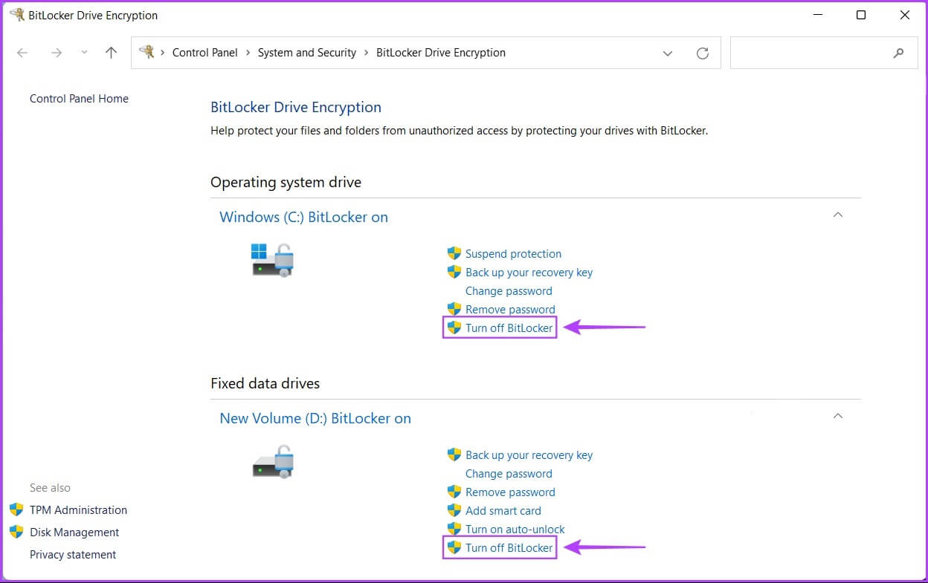928x583 pixels.
Task: Click Suspend protection link
Action: tap(513, 254)
